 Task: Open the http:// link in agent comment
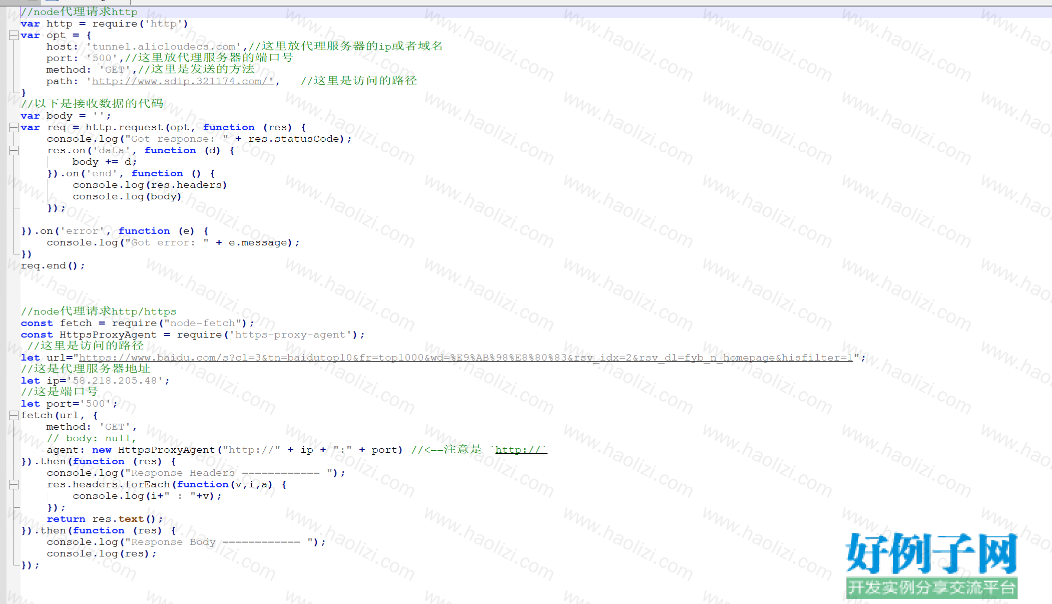[521, 450]
